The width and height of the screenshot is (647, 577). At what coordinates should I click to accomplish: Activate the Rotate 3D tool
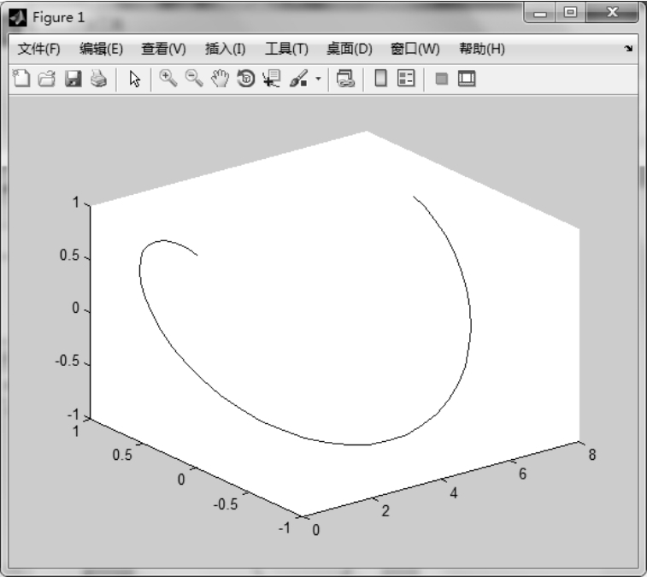(x=246, y=79)
